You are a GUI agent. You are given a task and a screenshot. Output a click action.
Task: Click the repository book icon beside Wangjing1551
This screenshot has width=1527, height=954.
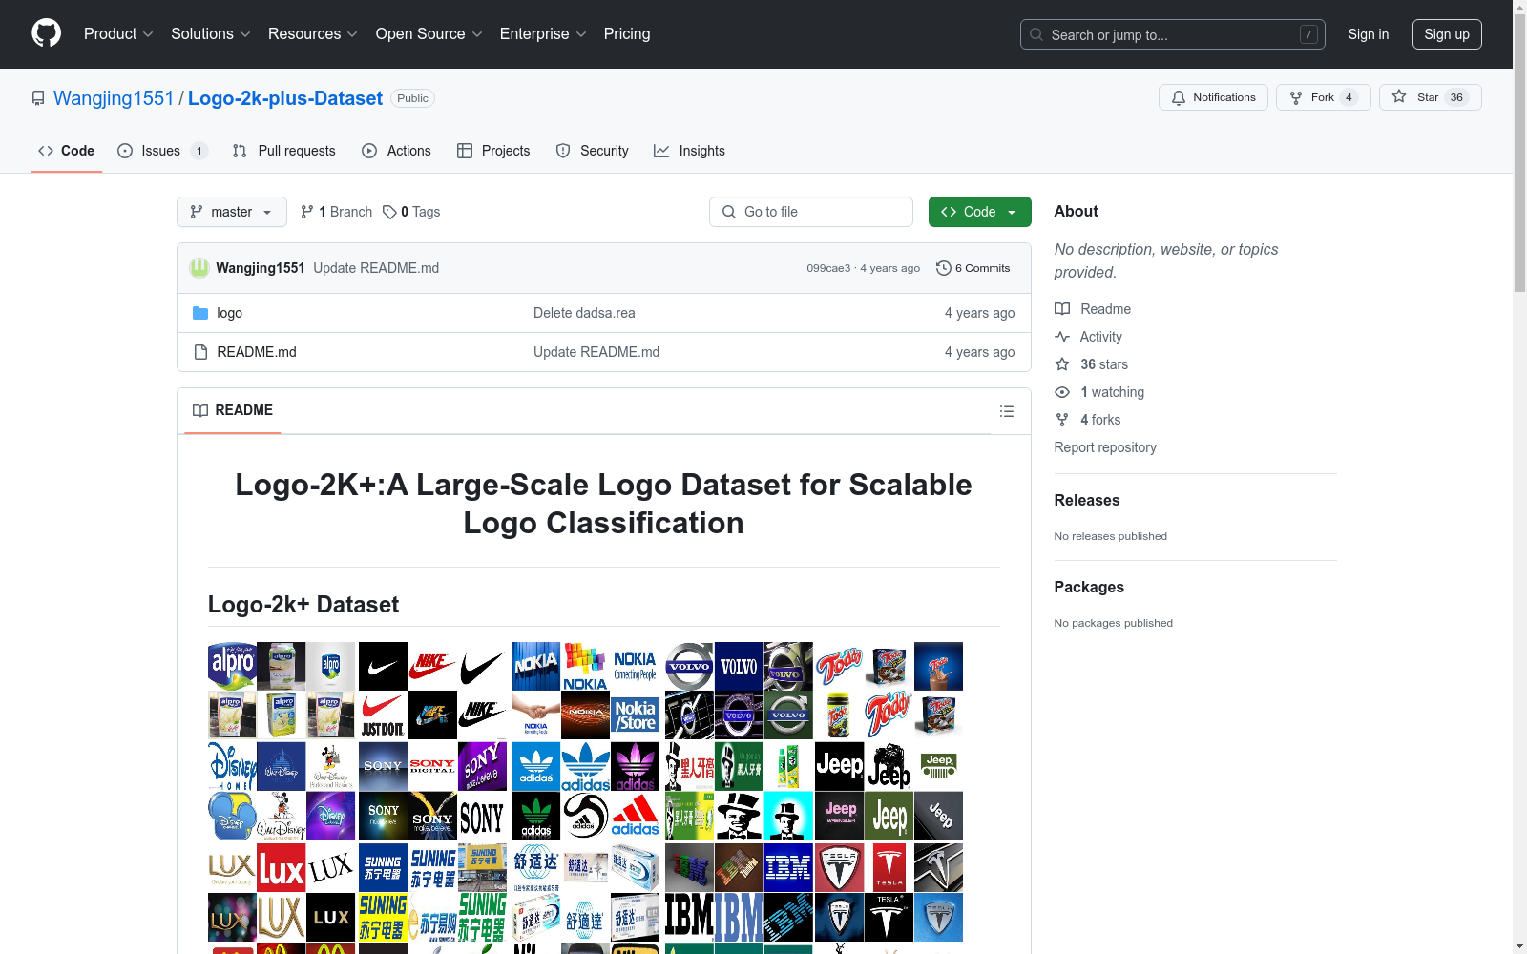pyautogui.click(x=38, y=98)
